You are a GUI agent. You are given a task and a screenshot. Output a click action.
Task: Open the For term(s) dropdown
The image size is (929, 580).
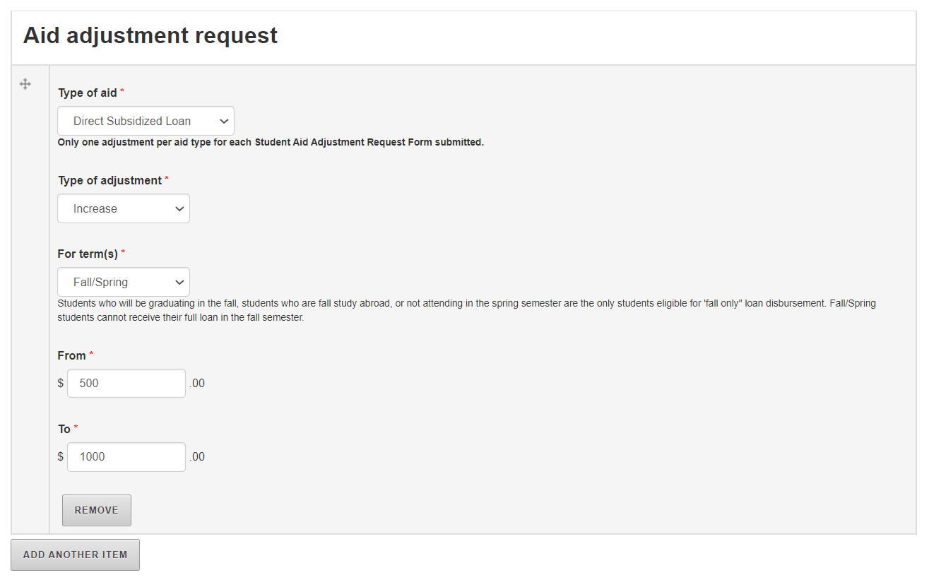click(x=124, y=282)
